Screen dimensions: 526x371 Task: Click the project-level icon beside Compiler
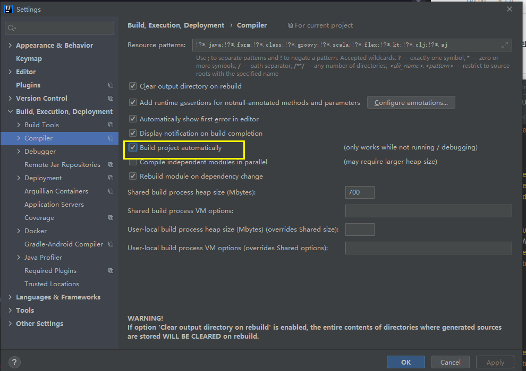111,138
